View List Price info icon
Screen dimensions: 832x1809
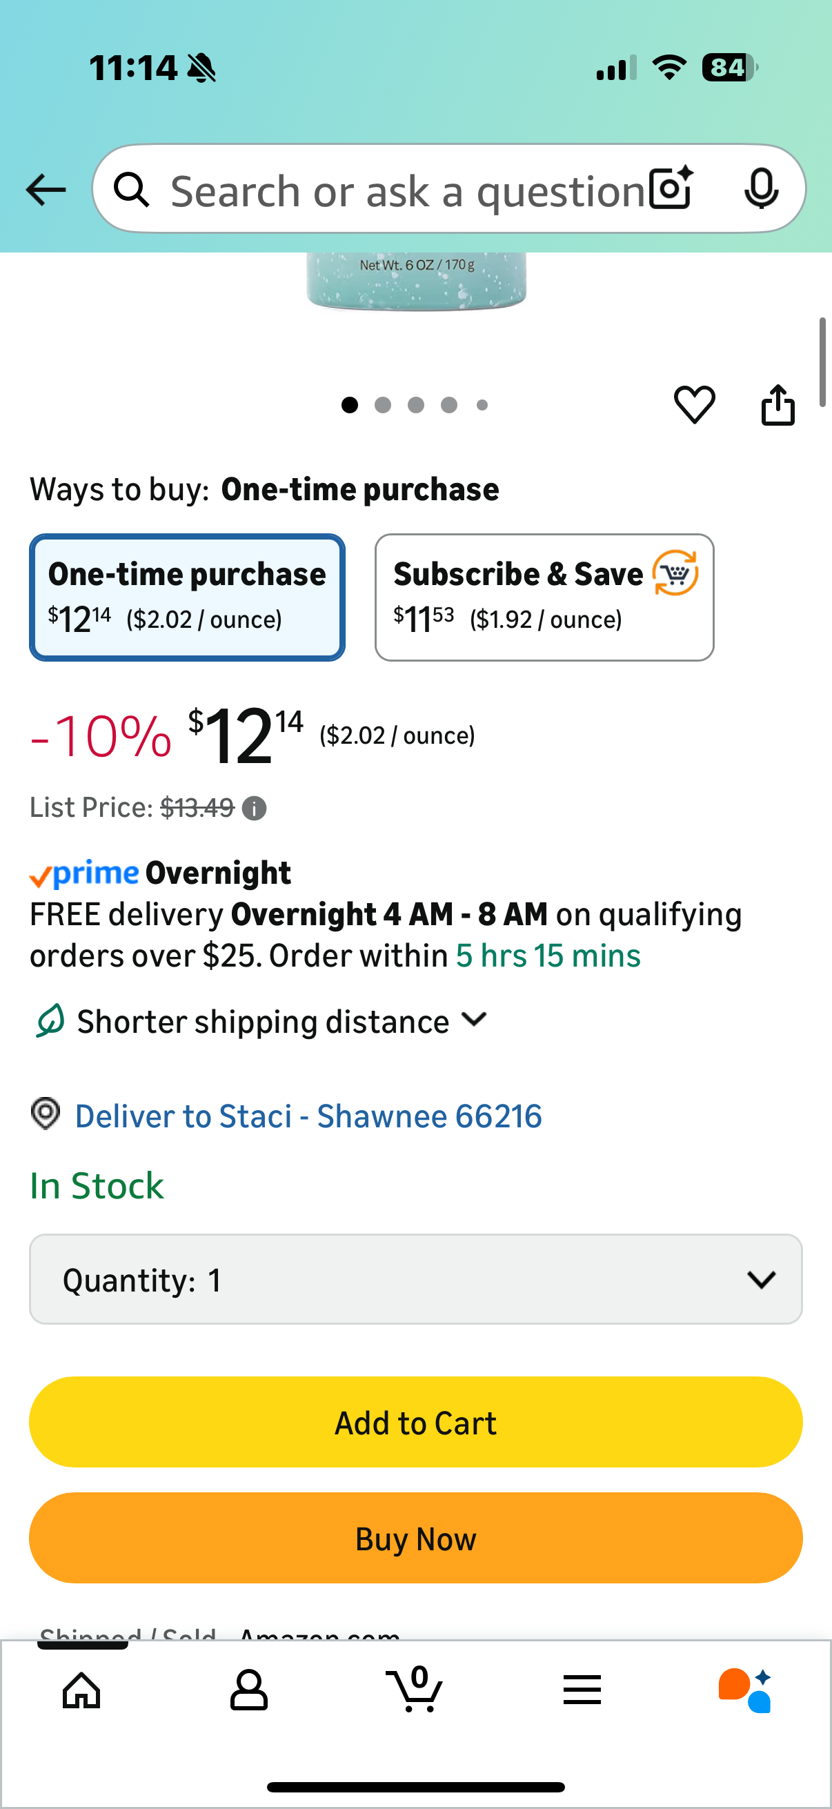coord(254,809)
